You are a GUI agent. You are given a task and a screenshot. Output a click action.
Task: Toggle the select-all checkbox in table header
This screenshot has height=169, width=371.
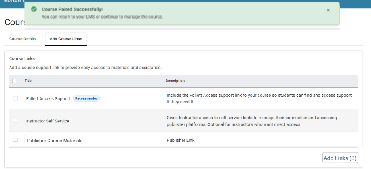pyautogui.click(x=15, y=81)
